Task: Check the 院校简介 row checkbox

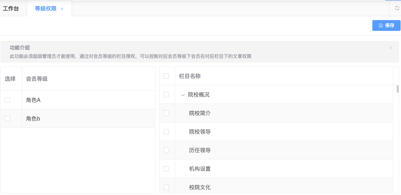Action: coord(166,113)
